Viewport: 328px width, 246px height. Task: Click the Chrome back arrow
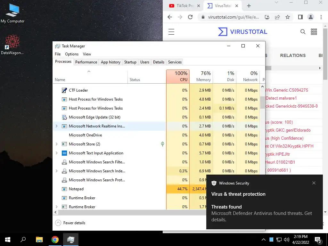170,17
